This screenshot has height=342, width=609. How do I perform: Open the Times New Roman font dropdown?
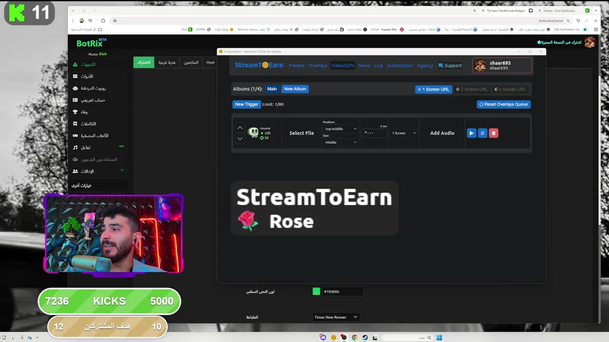pyautogui.click(x=335, y=317)
